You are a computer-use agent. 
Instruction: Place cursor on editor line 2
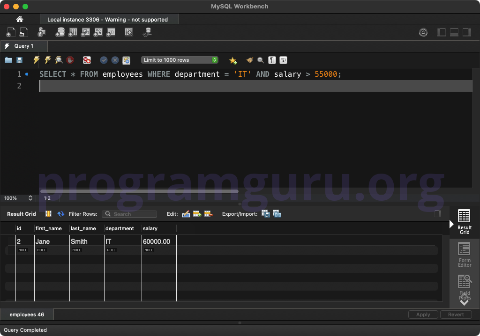pos(255,86)
